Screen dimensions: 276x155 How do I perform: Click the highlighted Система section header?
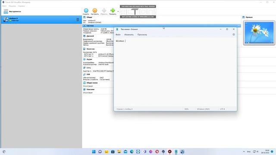(x=161, y=26)
